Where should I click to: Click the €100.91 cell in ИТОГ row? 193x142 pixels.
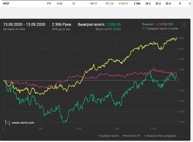tap(123, 4)
